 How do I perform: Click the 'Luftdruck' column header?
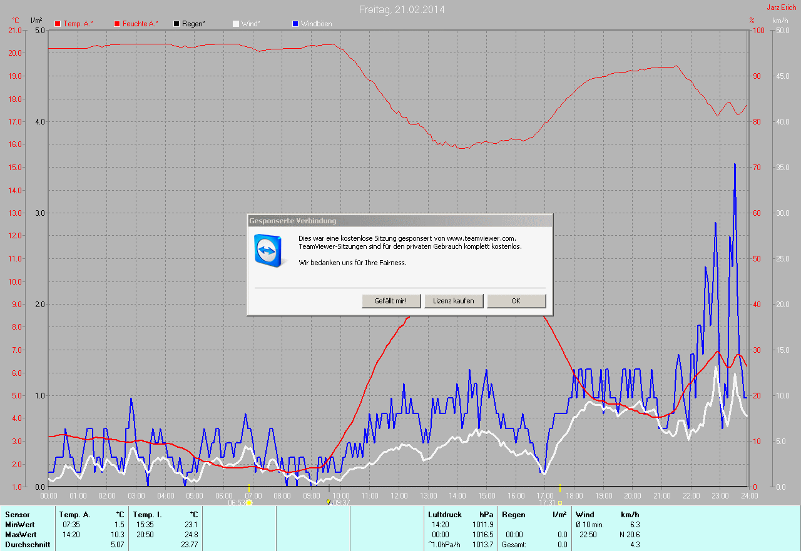pyautogui.click(x=445, y=515)
